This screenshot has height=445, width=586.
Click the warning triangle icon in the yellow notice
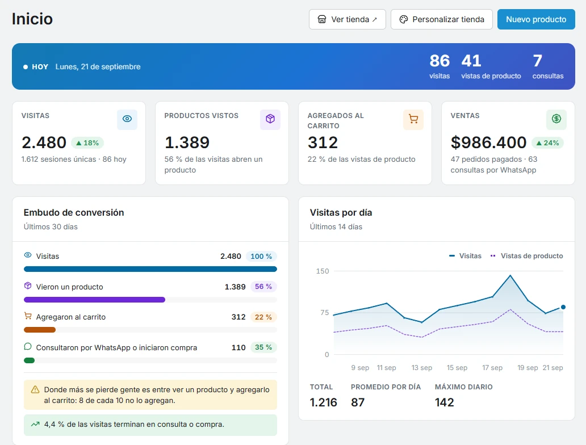35,390
